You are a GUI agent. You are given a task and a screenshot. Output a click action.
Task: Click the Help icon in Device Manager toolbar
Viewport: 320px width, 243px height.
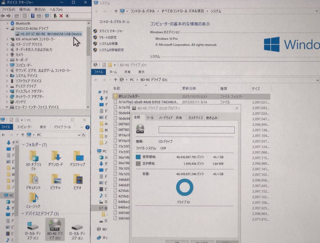click(33, 16)
